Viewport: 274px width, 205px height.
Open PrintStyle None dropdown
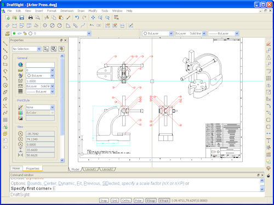pyautogui.click(x=52, y=107)
